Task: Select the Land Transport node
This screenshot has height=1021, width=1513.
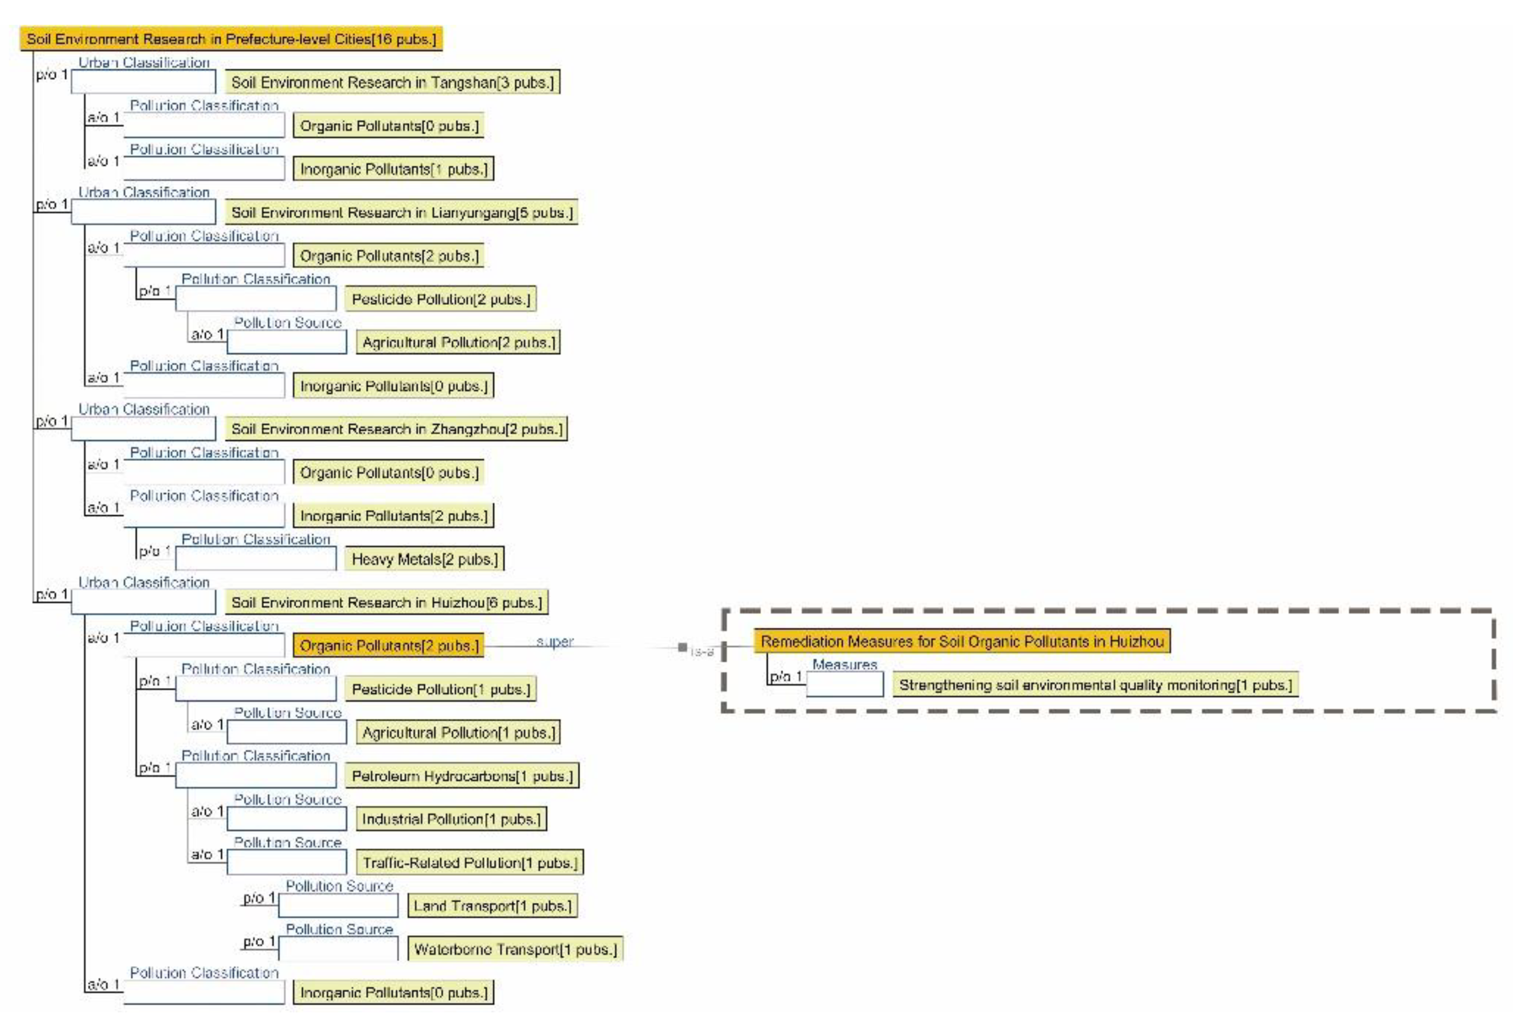Action: click(492, 906)
